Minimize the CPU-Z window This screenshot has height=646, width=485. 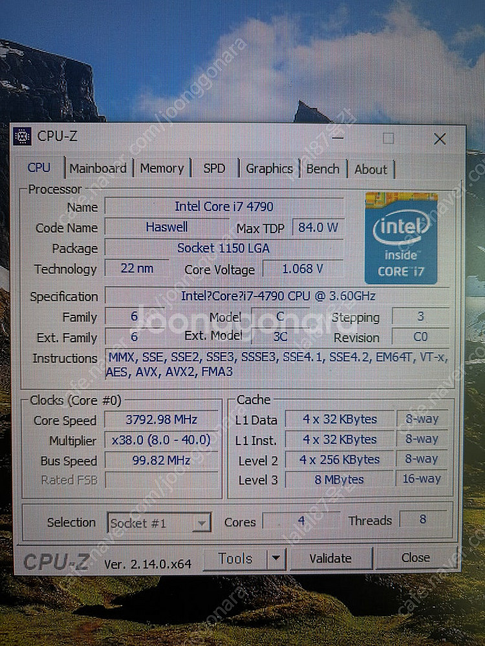tap(338, 138)
